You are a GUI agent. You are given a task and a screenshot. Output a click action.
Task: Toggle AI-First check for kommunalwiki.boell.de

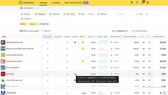pyautogui.click(x=48, y=55)
